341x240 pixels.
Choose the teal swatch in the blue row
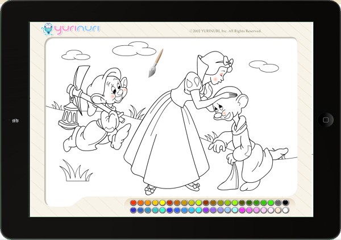(155, 210)
